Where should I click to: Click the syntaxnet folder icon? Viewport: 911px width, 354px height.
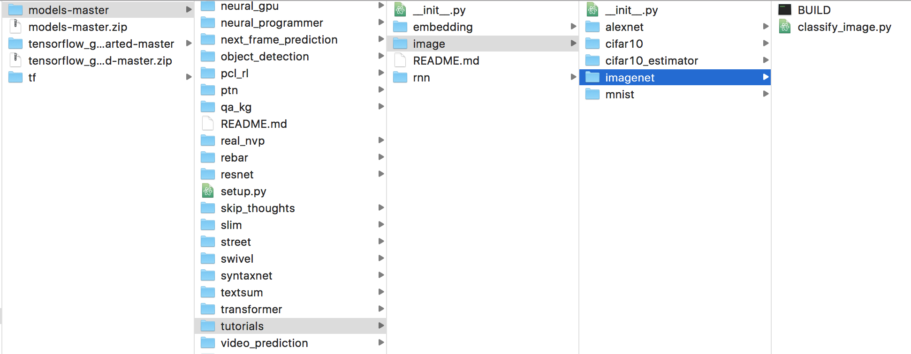pos(208,275)
